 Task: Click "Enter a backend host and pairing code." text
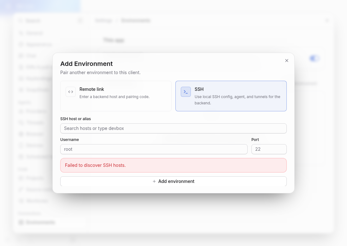click(115, 97)
